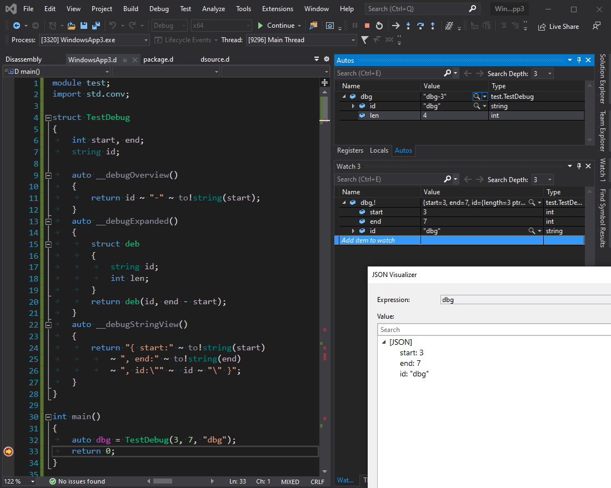Expand the id row in Watch 3
Viewport: 611px width, 488px height.
tap(353, 231)
